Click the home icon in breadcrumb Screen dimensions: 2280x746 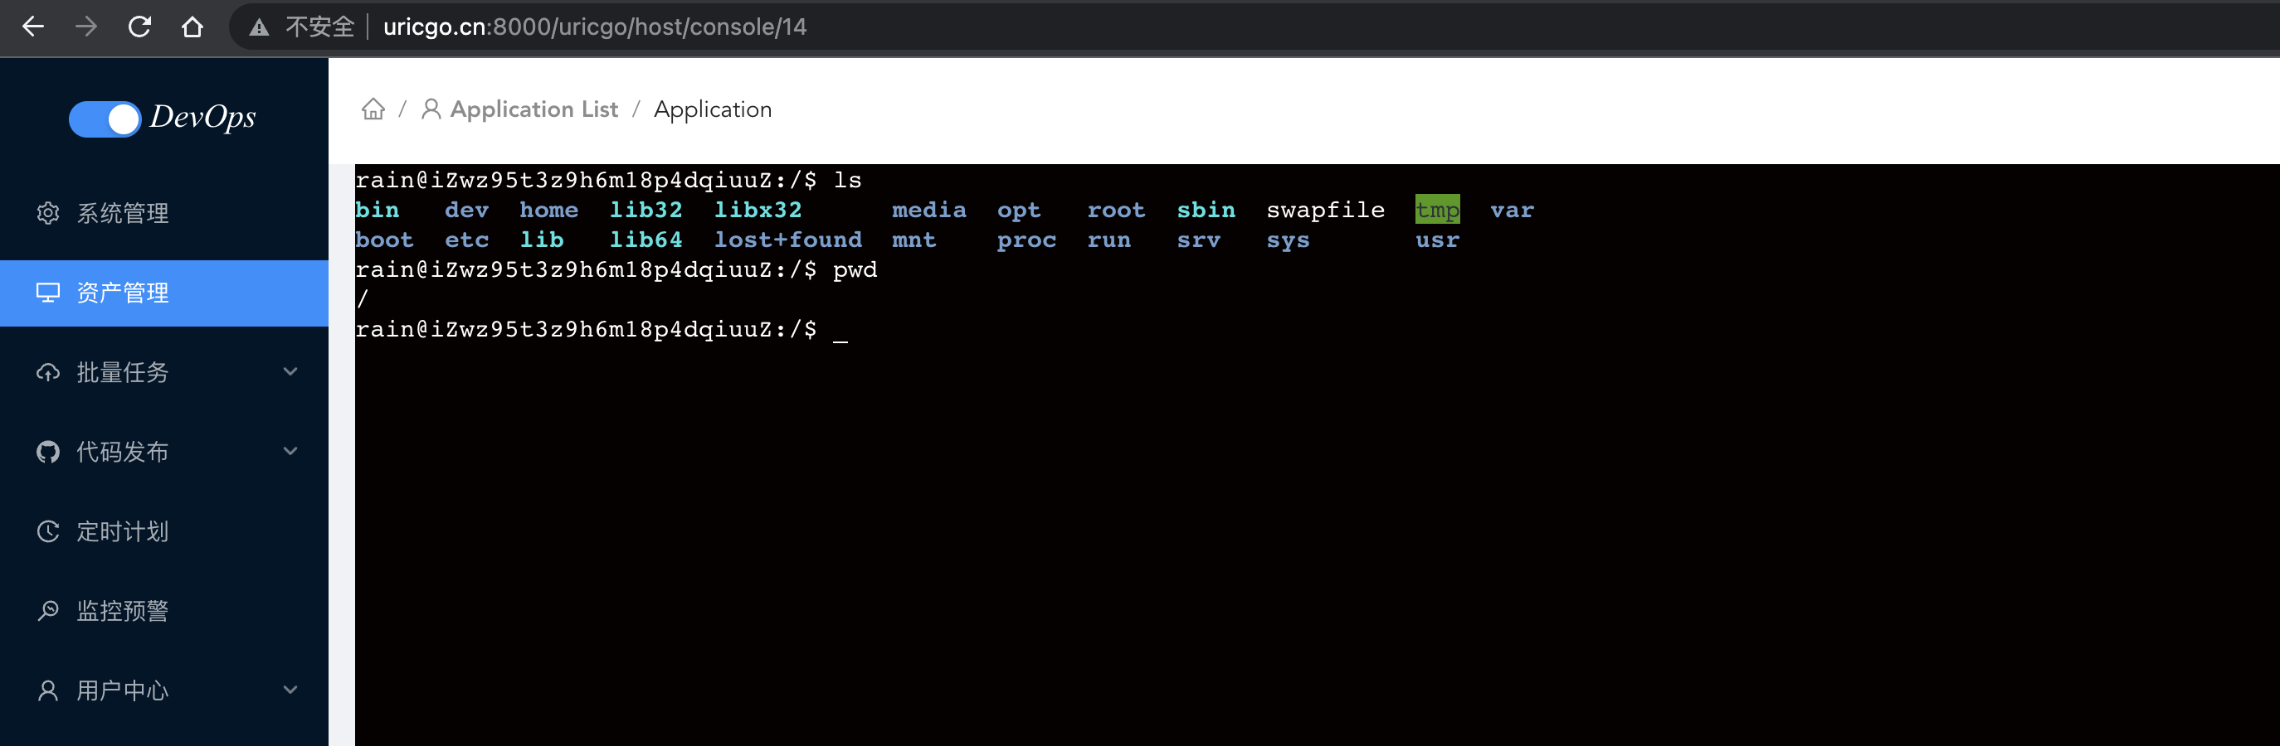tap(373, 109)
